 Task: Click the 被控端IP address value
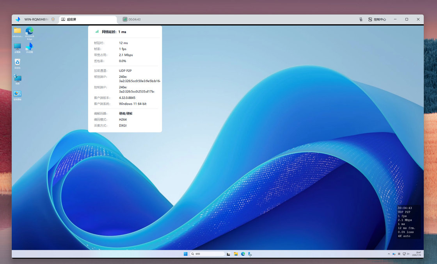click(x=139, y=79)
